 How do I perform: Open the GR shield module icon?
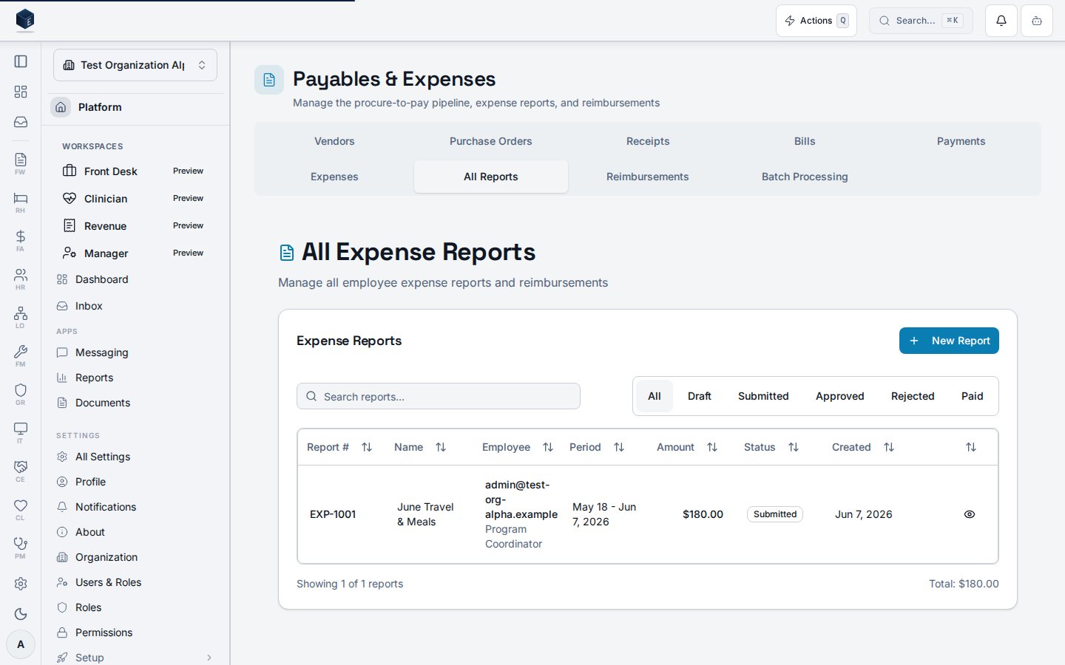click(x=21, y=394)
